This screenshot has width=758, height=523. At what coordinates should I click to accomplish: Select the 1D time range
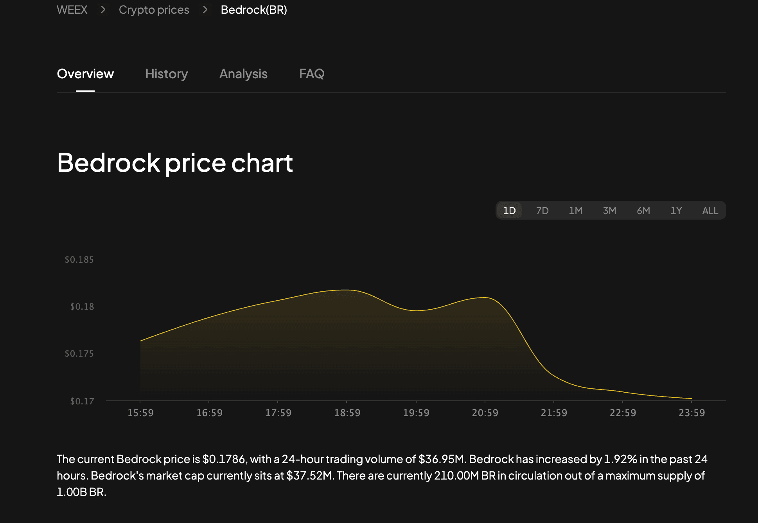(x=509, y=210)
